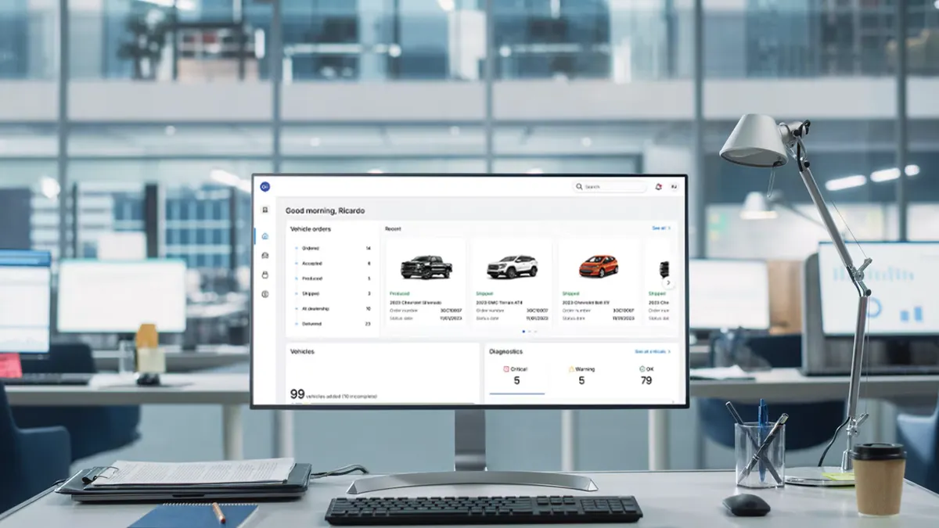939x528 pixels.
Task: Click the Critical count 5
Action: (516, 381)
